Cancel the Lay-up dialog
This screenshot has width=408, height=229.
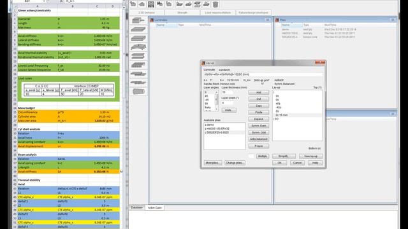297,163
